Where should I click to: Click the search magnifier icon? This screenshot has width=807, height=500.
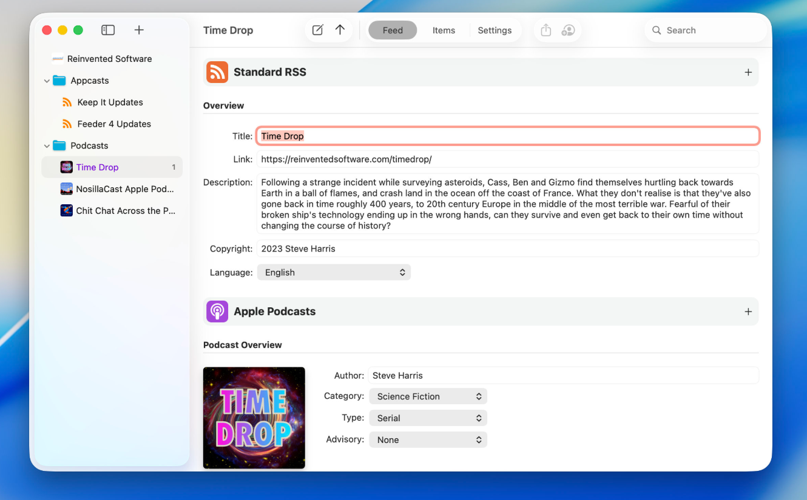pos(657,30)
